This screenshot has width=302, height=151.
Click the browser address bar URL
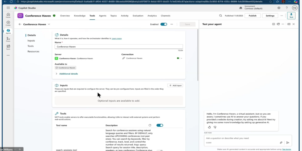pyautogui.click(x=142, y=1)
